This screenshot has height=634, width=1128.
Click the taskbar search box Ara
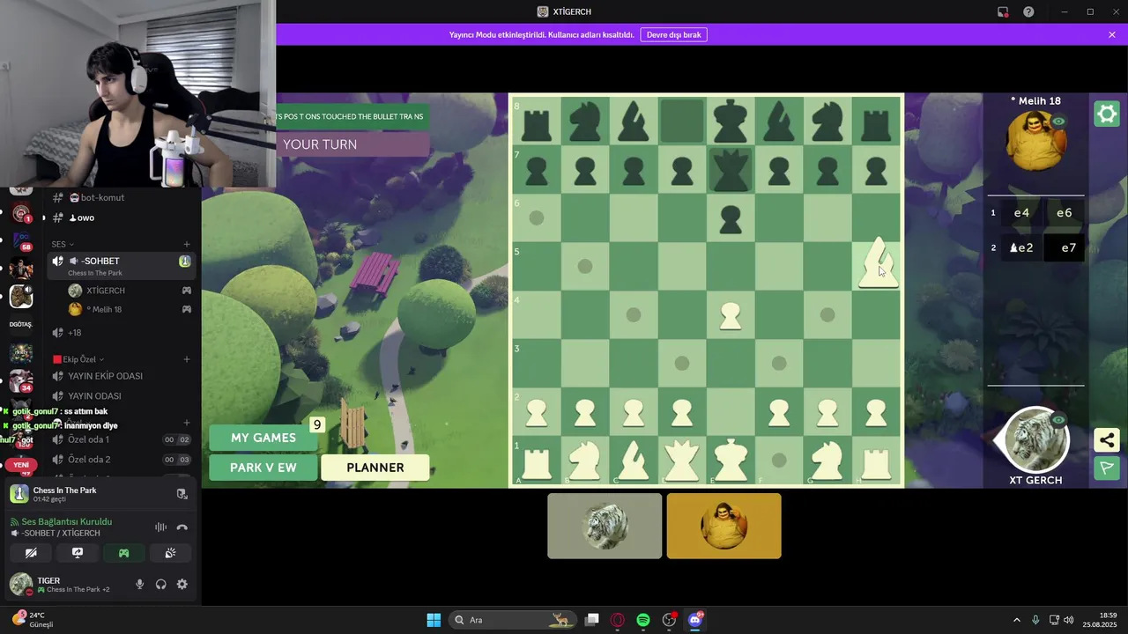(x=511, y=620)
